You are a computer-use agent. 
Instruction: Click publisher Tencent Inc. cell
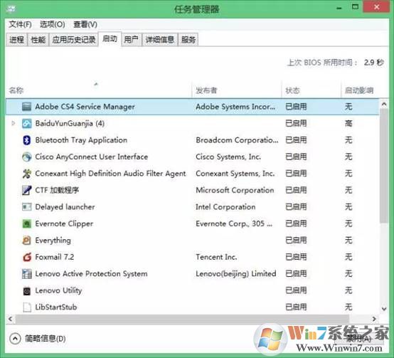coord(216,257)
